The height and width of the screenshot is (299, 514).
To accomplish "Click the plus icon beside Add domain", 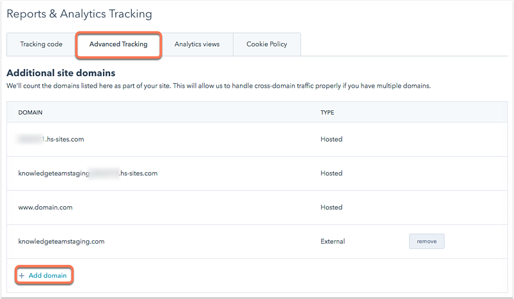I will [x=22, y=276].
